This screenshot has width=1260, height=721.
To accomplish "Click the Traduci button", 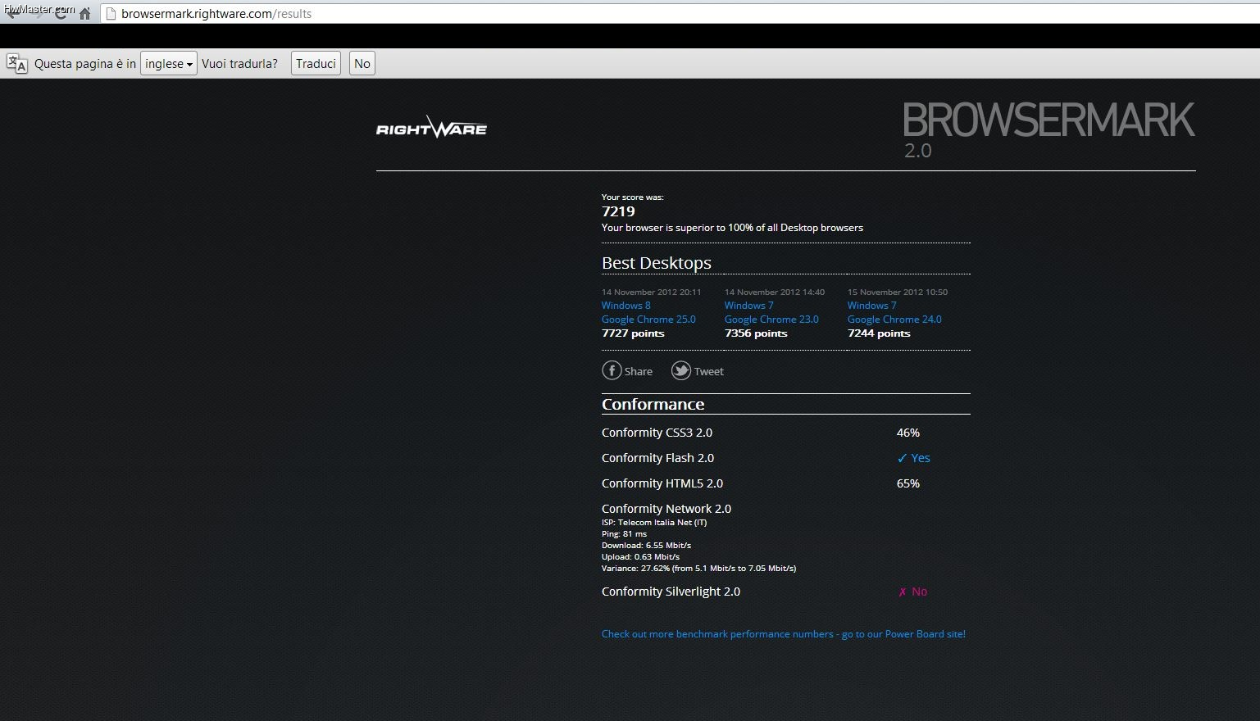I will [316, 64].
